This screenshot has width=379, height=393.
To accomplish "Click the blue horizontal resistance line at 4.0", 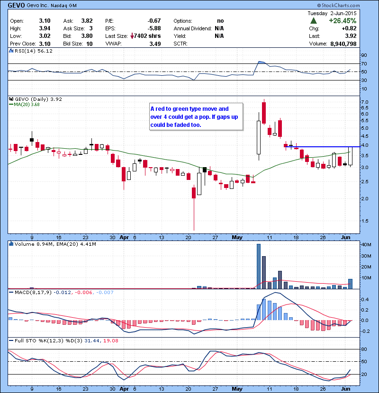I will 323,147.
